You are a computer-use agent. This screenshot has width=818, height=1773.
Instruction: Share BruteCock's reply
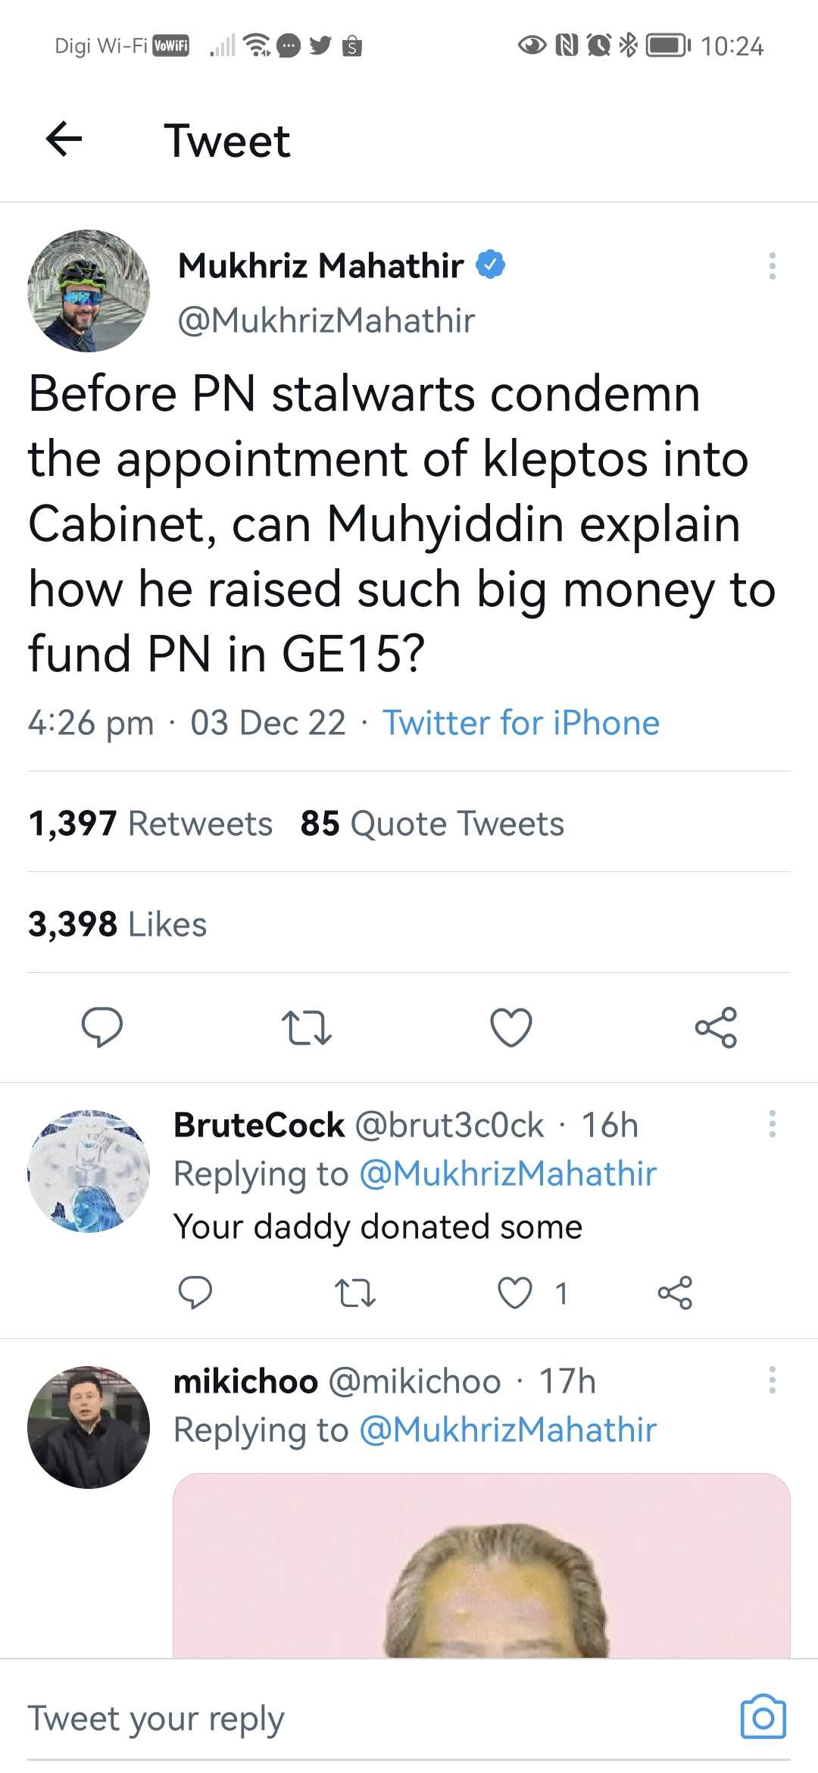675,1293
